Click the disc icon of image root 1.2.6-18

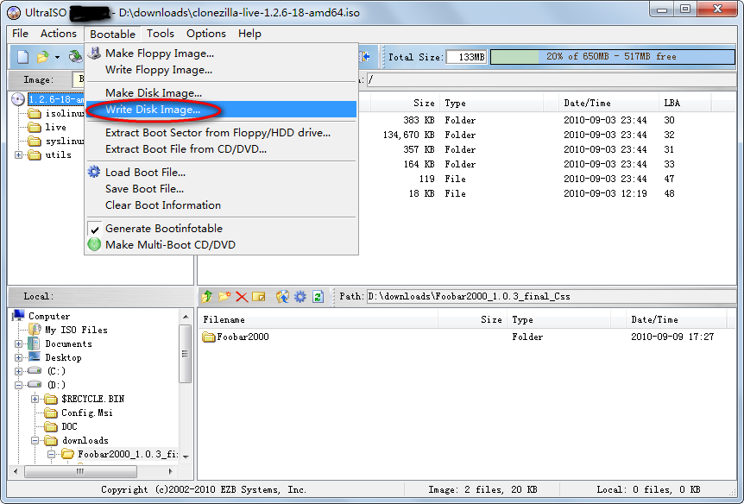click(17, 99)
